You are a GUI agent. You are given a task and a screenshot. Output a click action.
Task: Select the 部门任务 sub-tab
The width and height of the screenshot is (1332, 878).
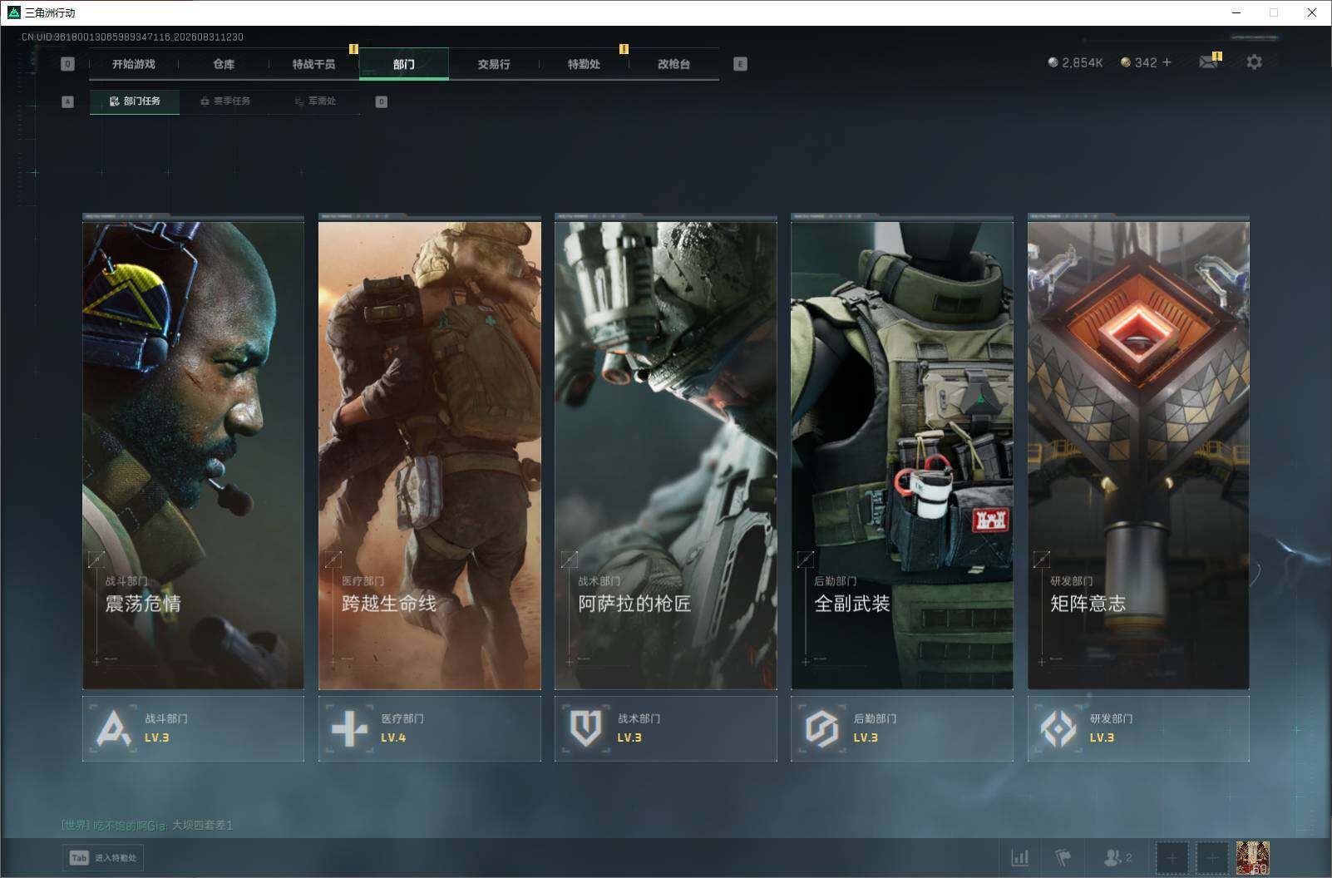(135, 101)
